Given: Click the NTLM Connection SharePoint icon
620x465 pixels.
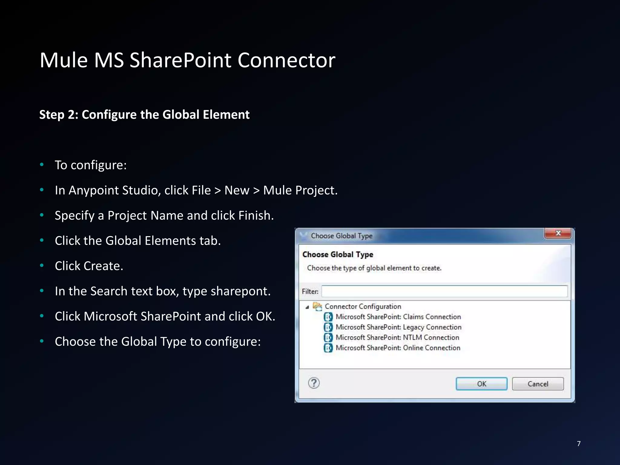Looking at the screenshot, I should (x=328, y=337).
